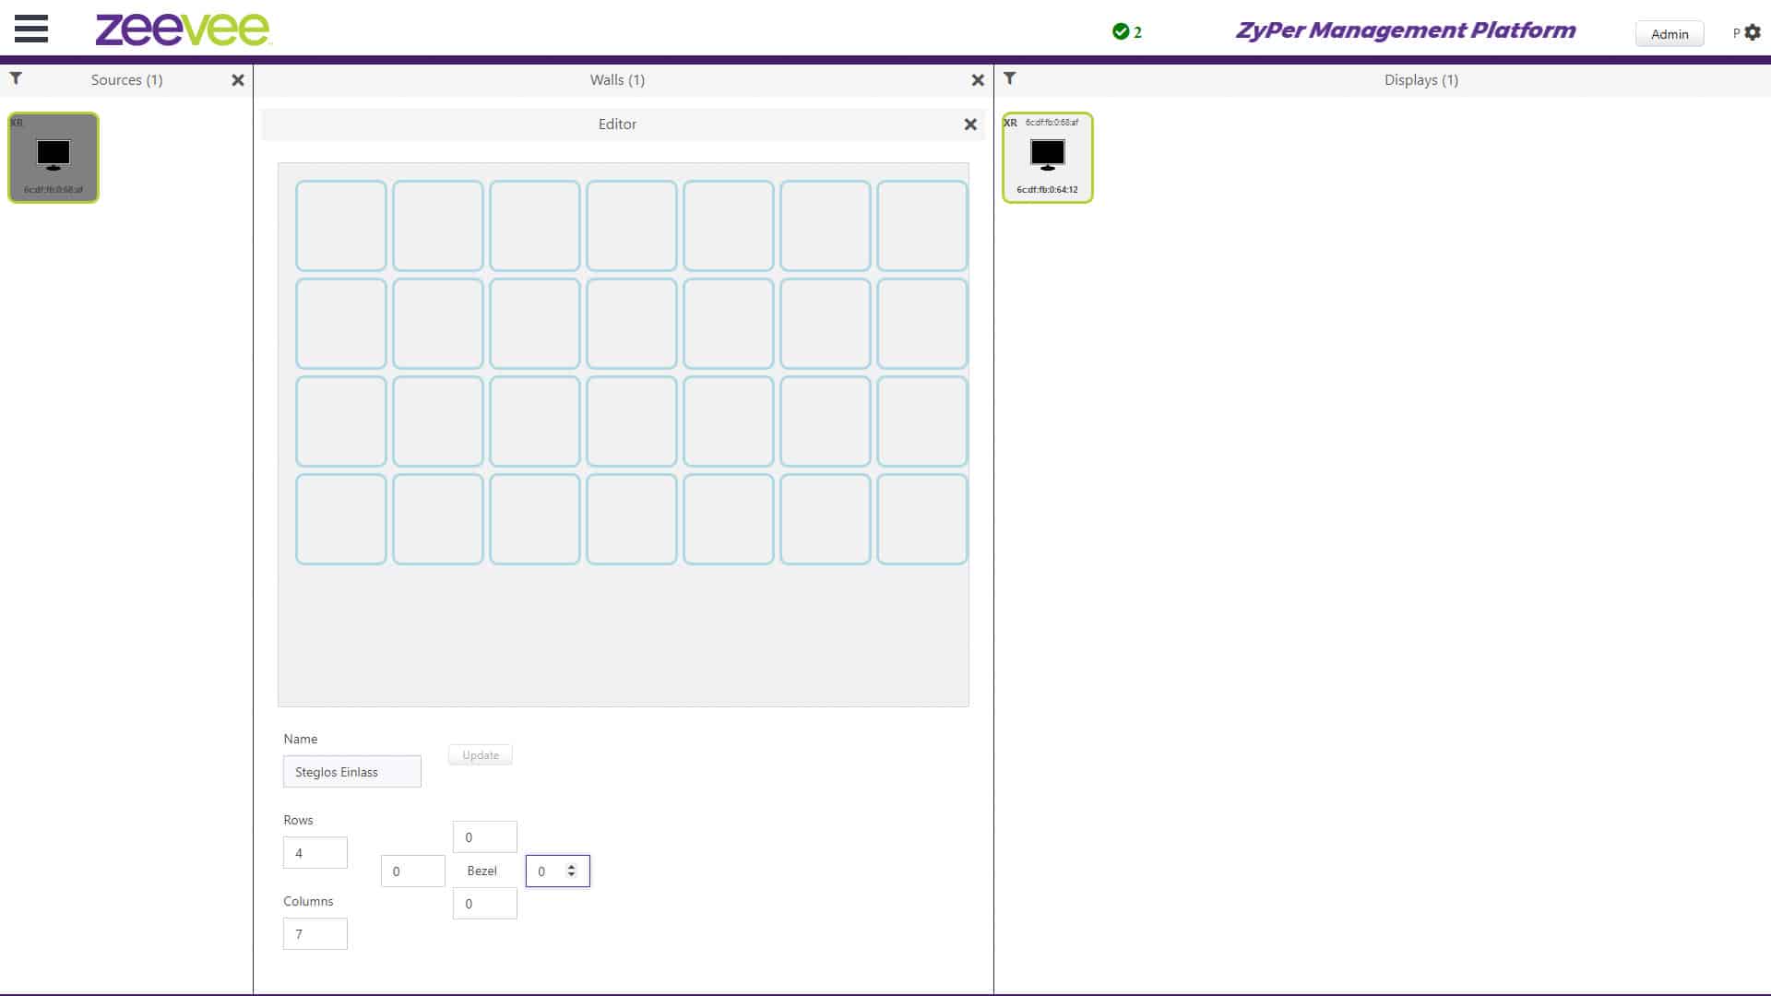Screen dimensions: 1771x996
Task: Click the left bezel value field
Action: 412,871
